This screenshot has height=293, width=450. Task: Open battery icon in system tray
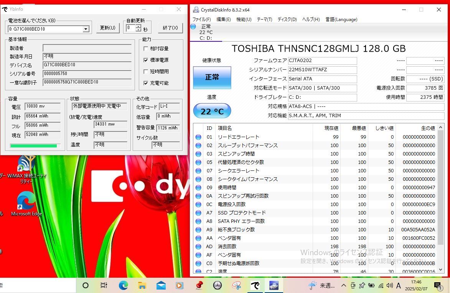click(x=371, y=285)
